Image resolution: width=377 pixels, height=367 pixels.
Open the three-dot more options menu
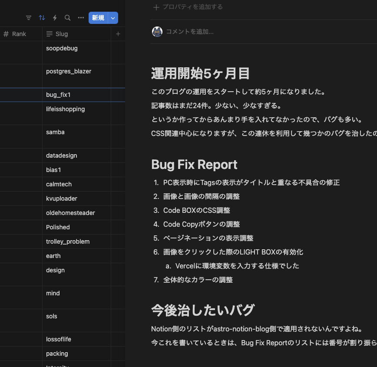pos(81,18)
